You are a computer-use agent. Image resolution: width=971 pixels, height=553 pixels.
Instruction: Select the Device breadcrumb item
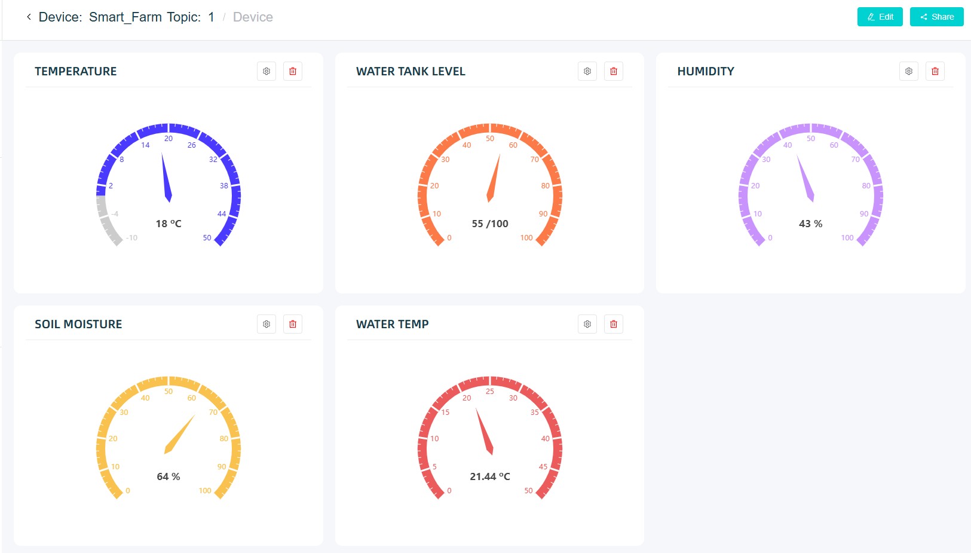253,17
